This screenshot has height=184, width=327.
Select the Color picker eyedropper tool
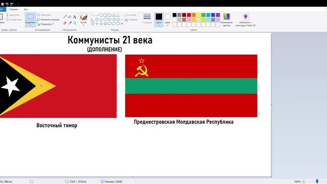point(69,23)
